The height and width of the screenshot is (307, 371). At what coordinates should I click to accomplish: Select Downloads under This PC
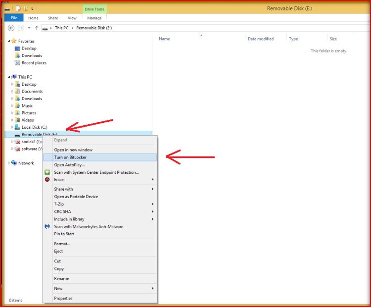[x=32, y=99]
